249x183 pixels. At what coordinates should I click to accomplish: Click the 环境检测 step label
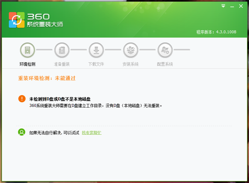[27, 64]
